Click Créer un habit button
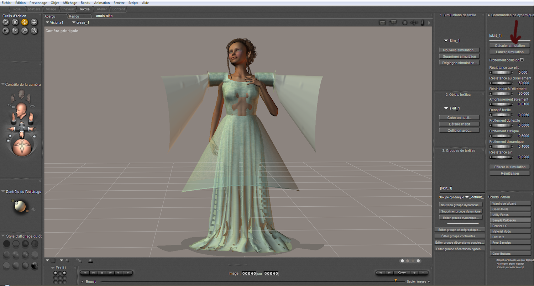The height and width of the screenshot is (286, 534). pos(459,117)
